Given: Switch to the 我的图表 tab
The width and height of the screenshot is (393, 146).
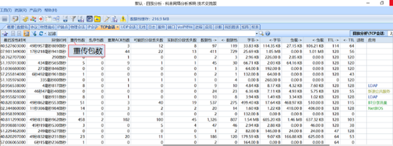Looking at the screenshot, I should (231, 27).
